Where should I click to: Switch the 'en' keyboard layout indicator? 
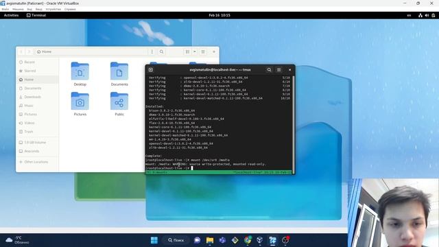click(409, 15)
